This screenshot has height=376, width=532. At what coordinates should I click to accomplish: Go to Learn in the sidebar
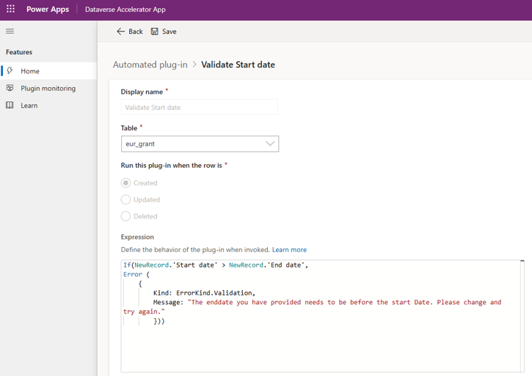point(29,106)
